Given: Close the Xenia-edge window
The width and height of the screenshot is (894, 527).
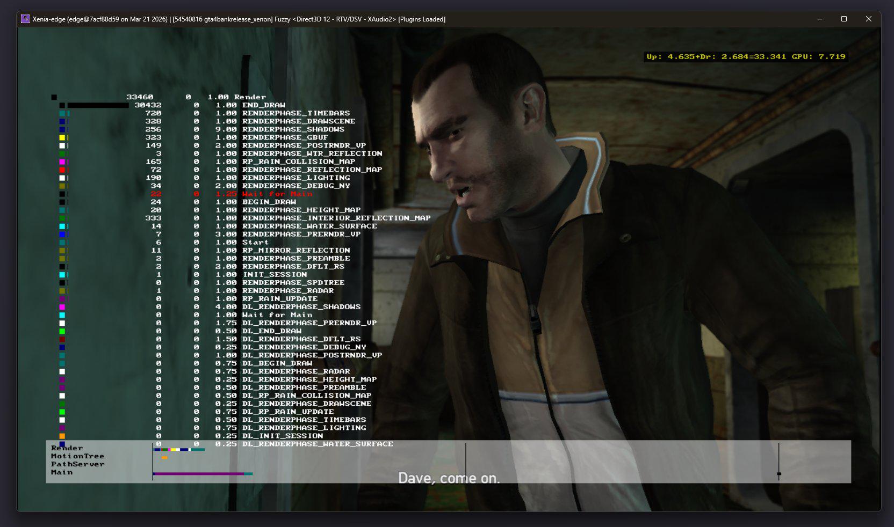Looking at the screenshot, I should pos(868,19).
